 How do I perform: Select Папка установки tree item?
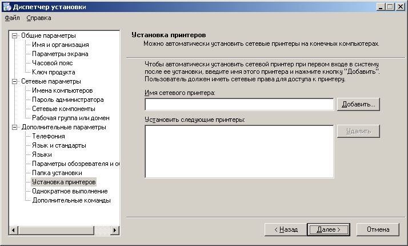[57, 173]
